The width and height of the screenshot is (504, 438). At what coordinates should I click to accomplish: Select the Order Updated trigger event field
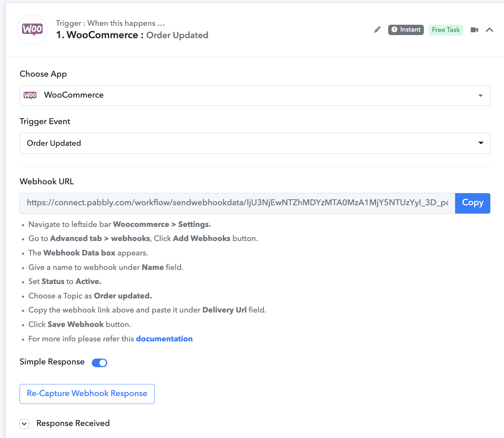click(x=255, y=143)
